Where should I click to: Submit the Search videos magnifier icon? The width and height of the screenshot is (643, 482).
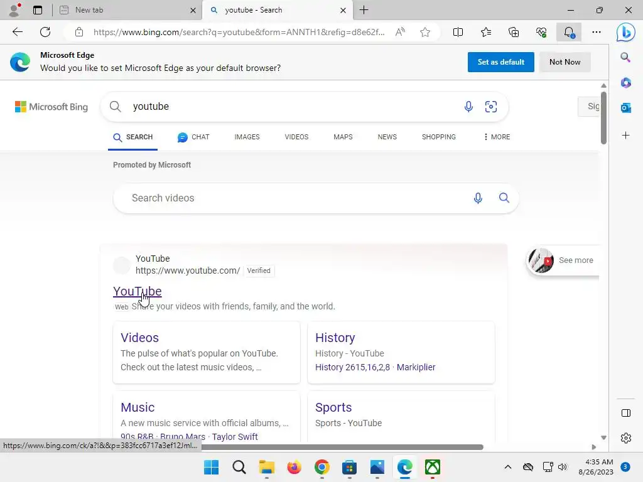tap(504, 198)
